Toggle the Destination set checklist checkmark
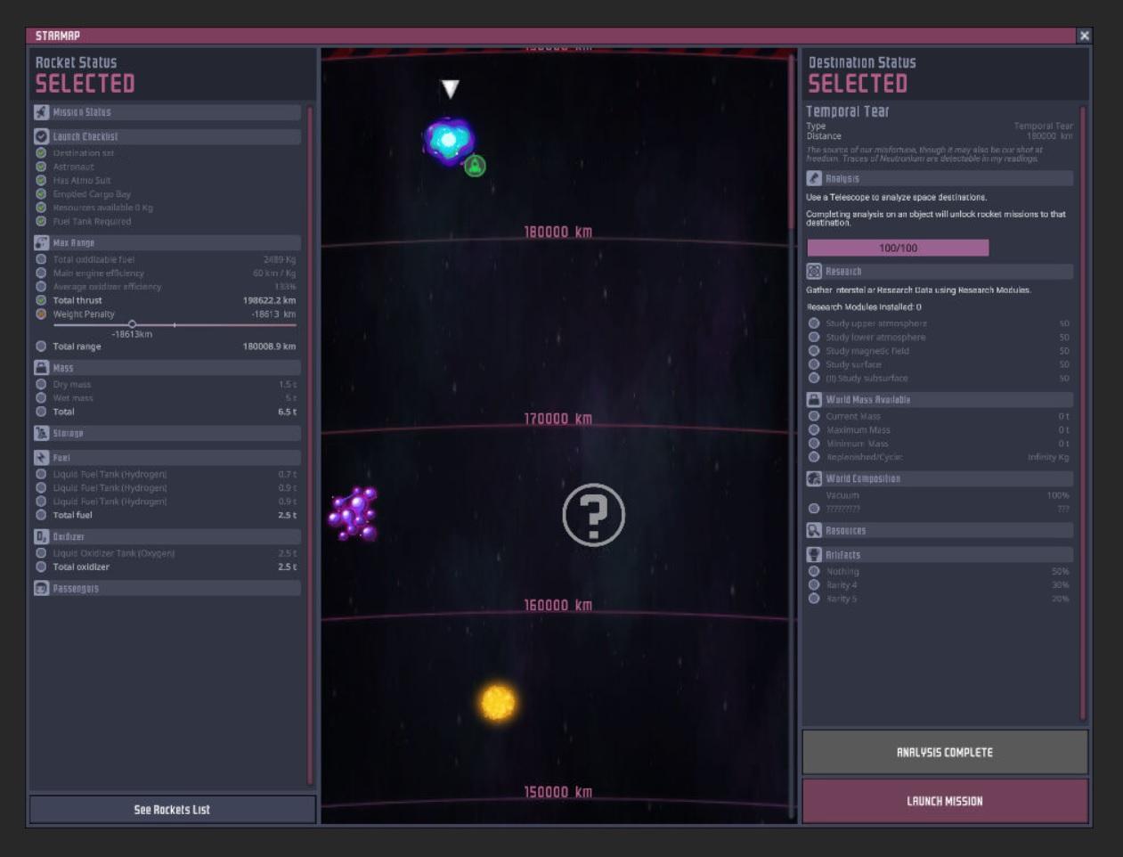 41,153
